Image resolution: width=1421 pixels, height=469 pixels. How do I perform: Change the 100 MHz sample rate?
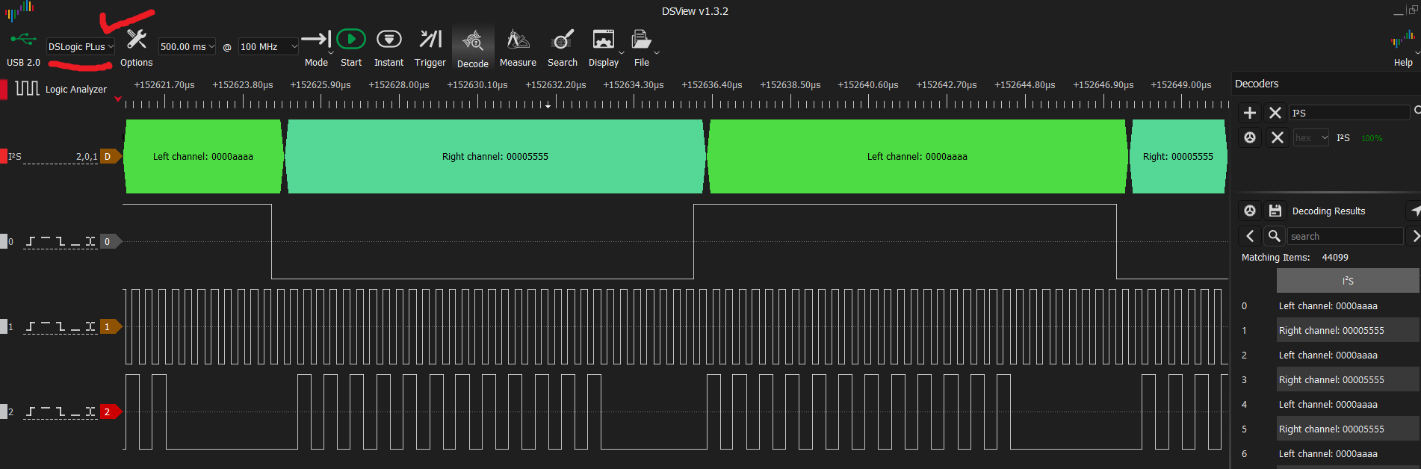(x=268, y=46)
